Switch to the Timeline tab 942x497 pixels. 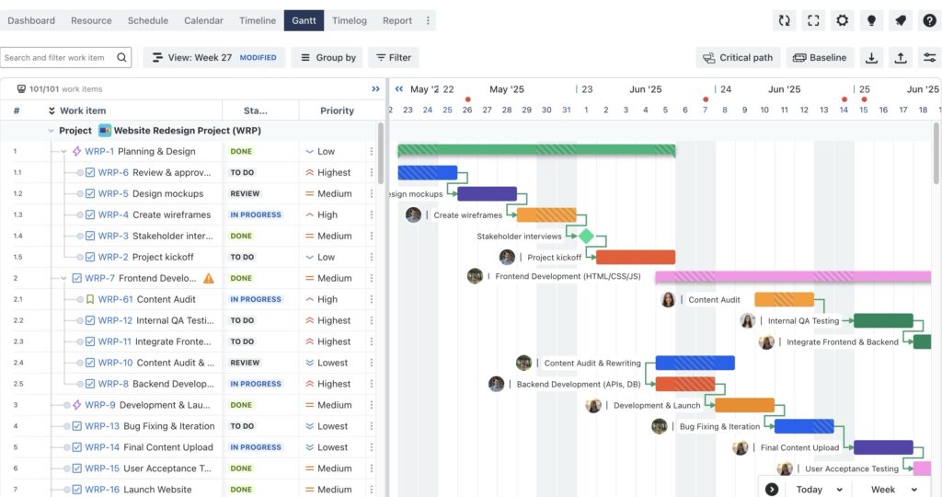point(258,20)
